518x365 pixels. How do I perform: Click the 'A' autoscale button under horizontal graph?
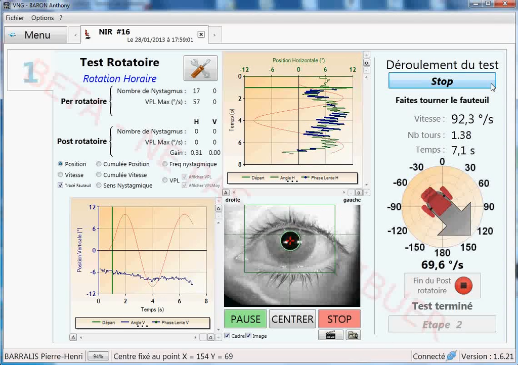pyautogui.click(x=226, y=192)
